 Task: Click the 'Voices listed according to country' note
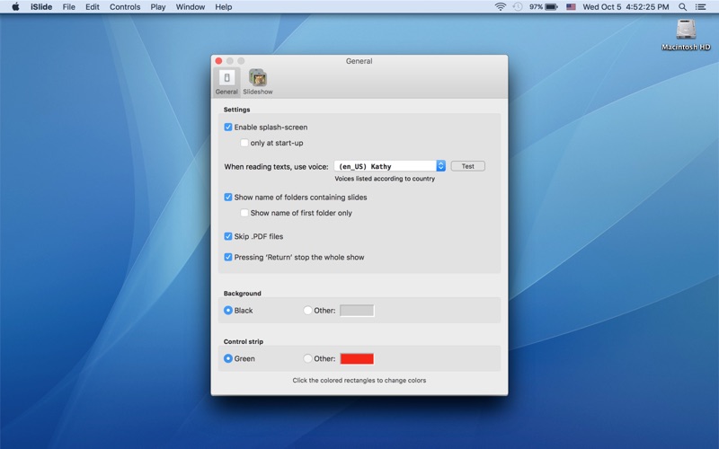point(385,179)
